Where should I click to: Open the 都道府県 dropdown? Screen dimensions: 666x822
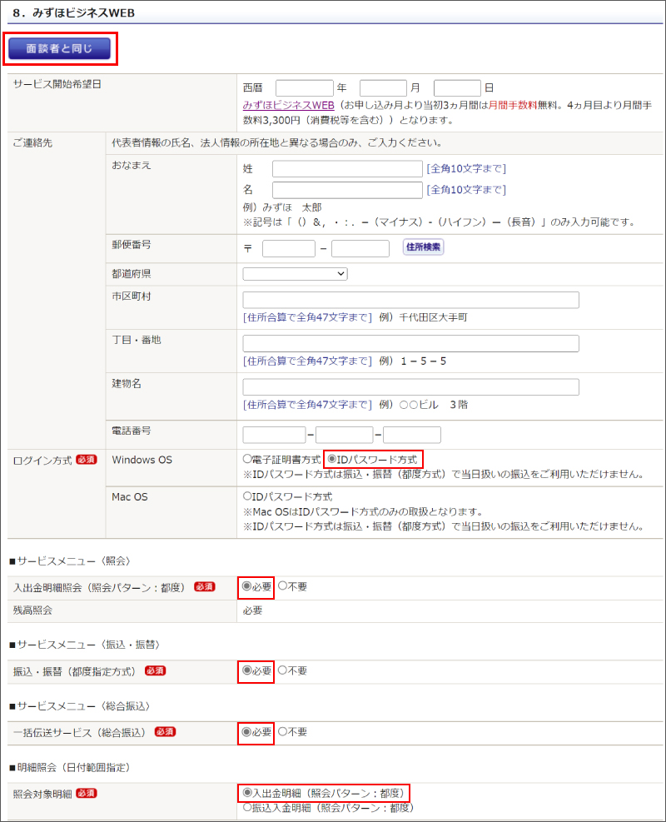pyautogui.click(x=295, y=274)
